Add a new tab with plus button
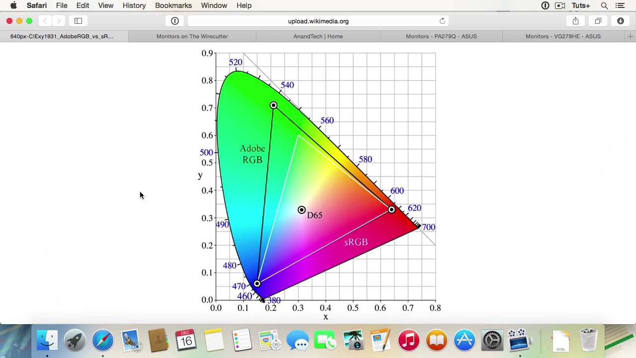The height and width of the screenshot is (358, 636). (x=630, y=36)
